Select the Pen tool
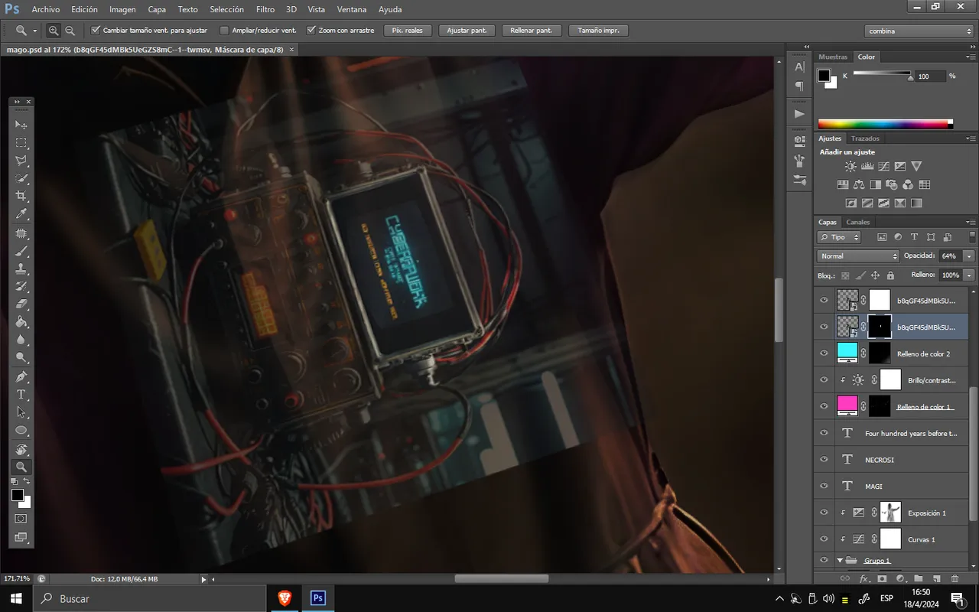Viewport: 979px width, 612px height. (21, 376)
